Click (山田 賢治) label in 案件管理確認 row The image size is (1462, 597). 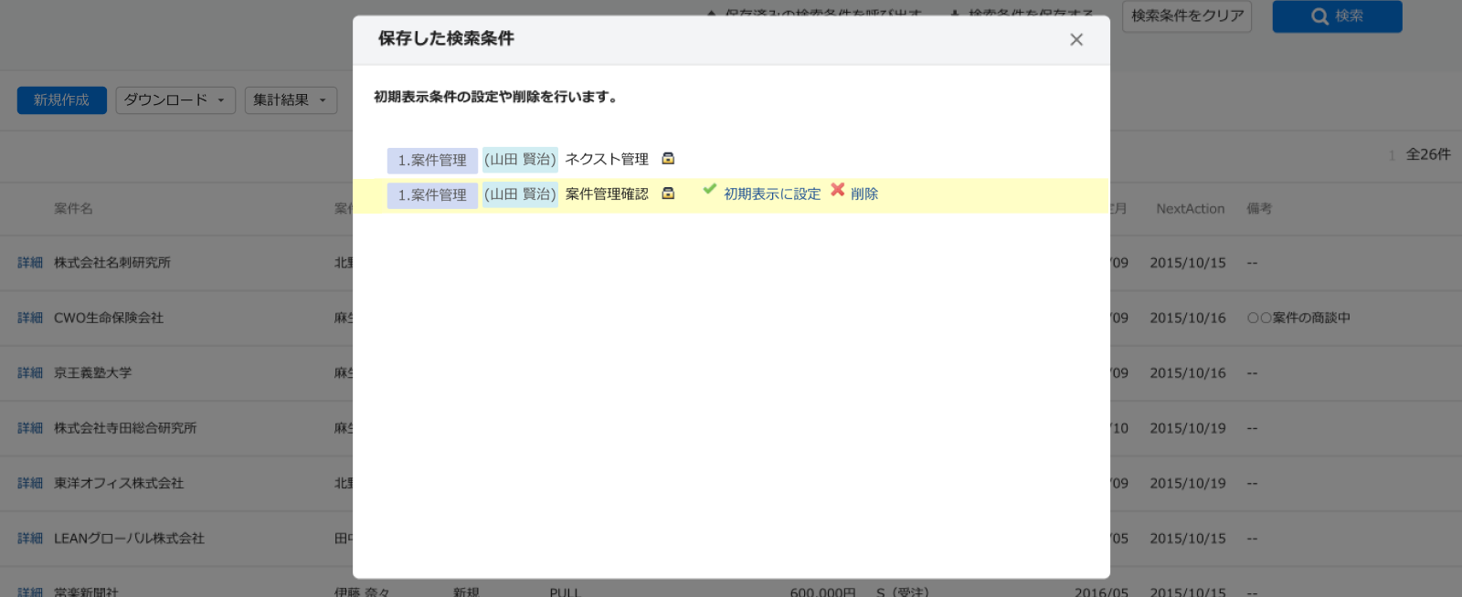[520, 194]
